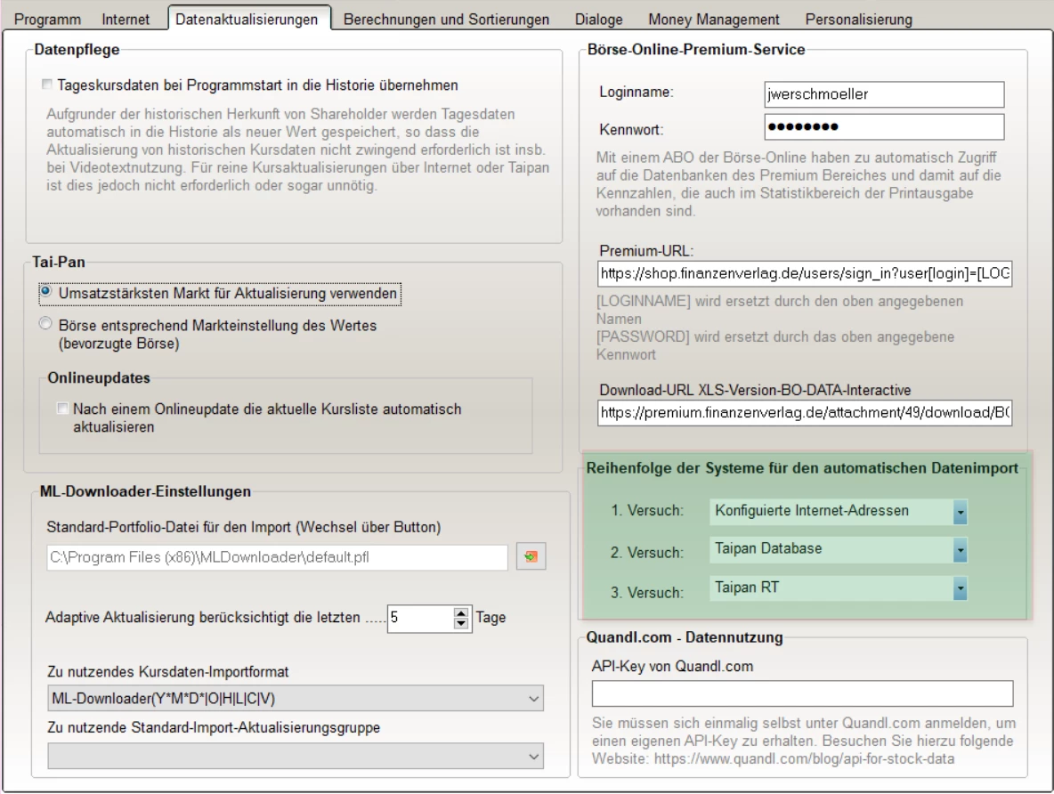Switch to the Programm tab

point(48,20)
